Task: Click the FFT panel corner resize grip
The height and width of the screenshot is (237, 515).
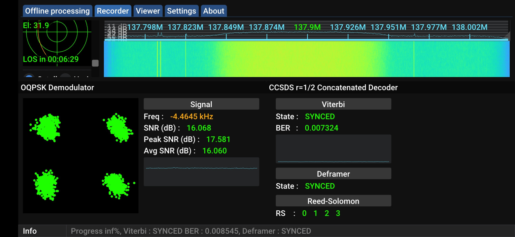Action: [507, 36]
